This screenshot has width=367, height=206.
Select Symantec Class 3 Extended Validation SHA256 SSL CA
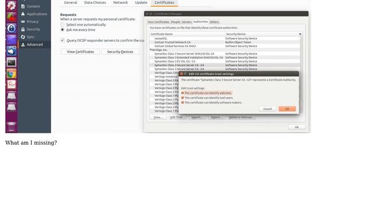tap(225, 57)
